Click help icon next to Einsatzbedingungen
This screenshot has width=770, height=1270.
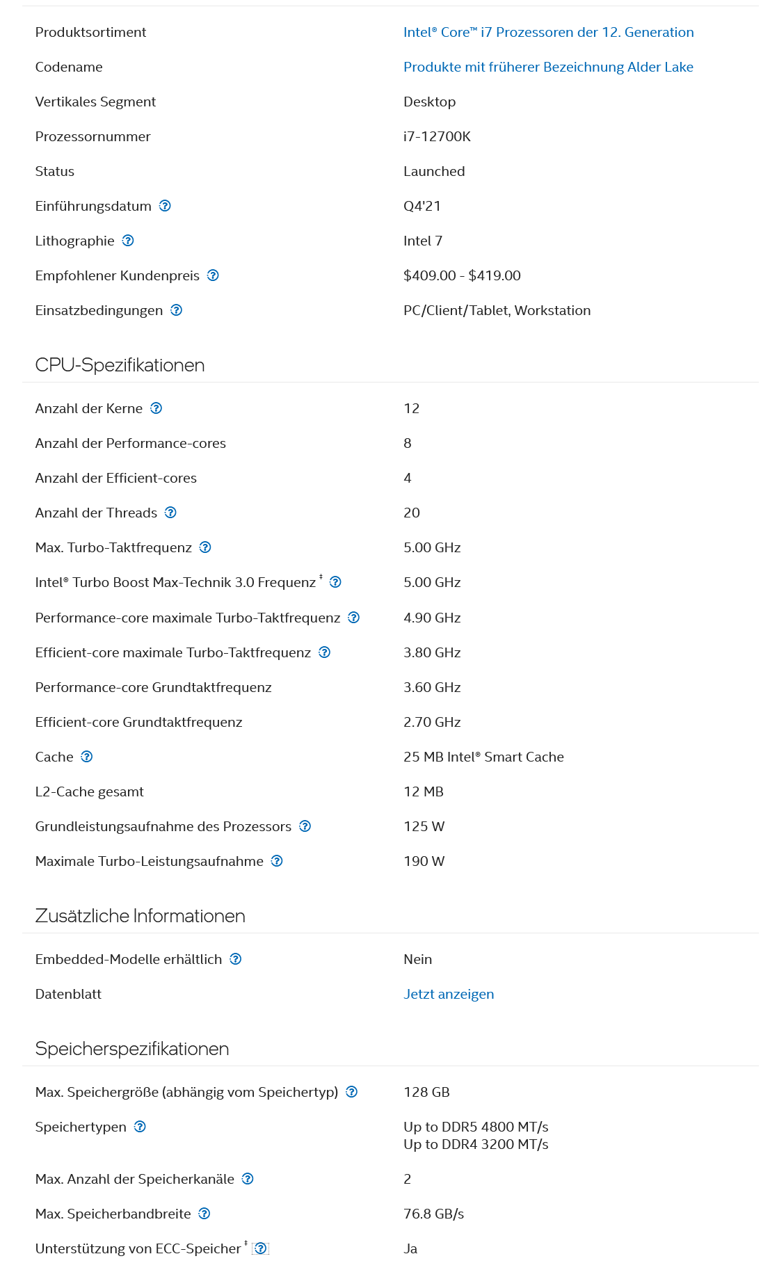pos(177,310)
